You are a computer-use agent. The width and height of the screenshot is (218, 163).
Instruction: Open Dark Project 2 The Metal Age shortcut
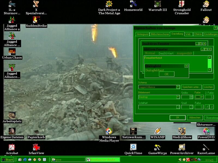tap(109, 4)
